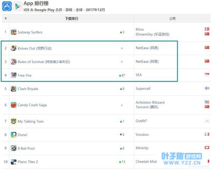This screenshot has width=212, height=170.
Task: Click the China flag in Rules of Survival row
Action: click(207, 61)
